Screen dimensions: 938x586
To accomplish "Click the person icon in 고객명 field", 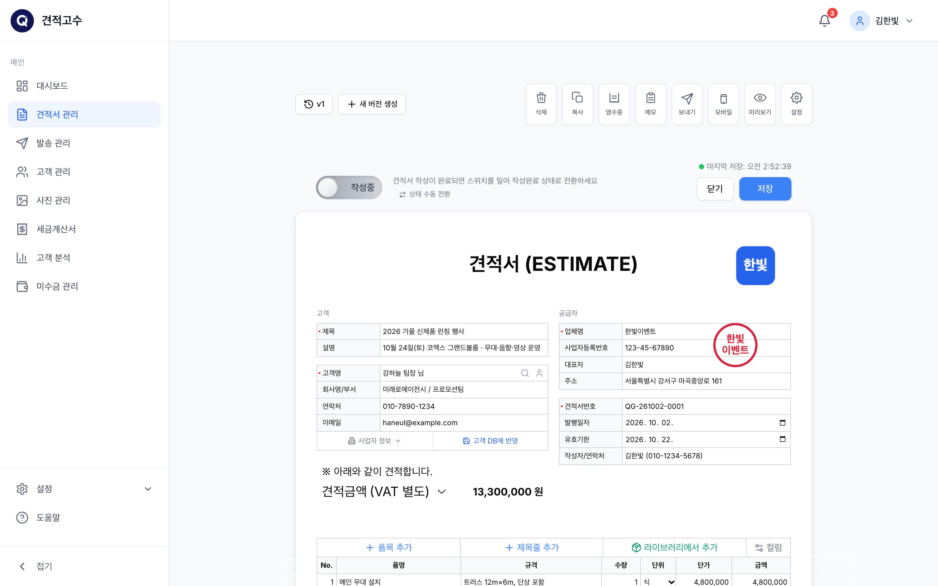I will 539,373.
